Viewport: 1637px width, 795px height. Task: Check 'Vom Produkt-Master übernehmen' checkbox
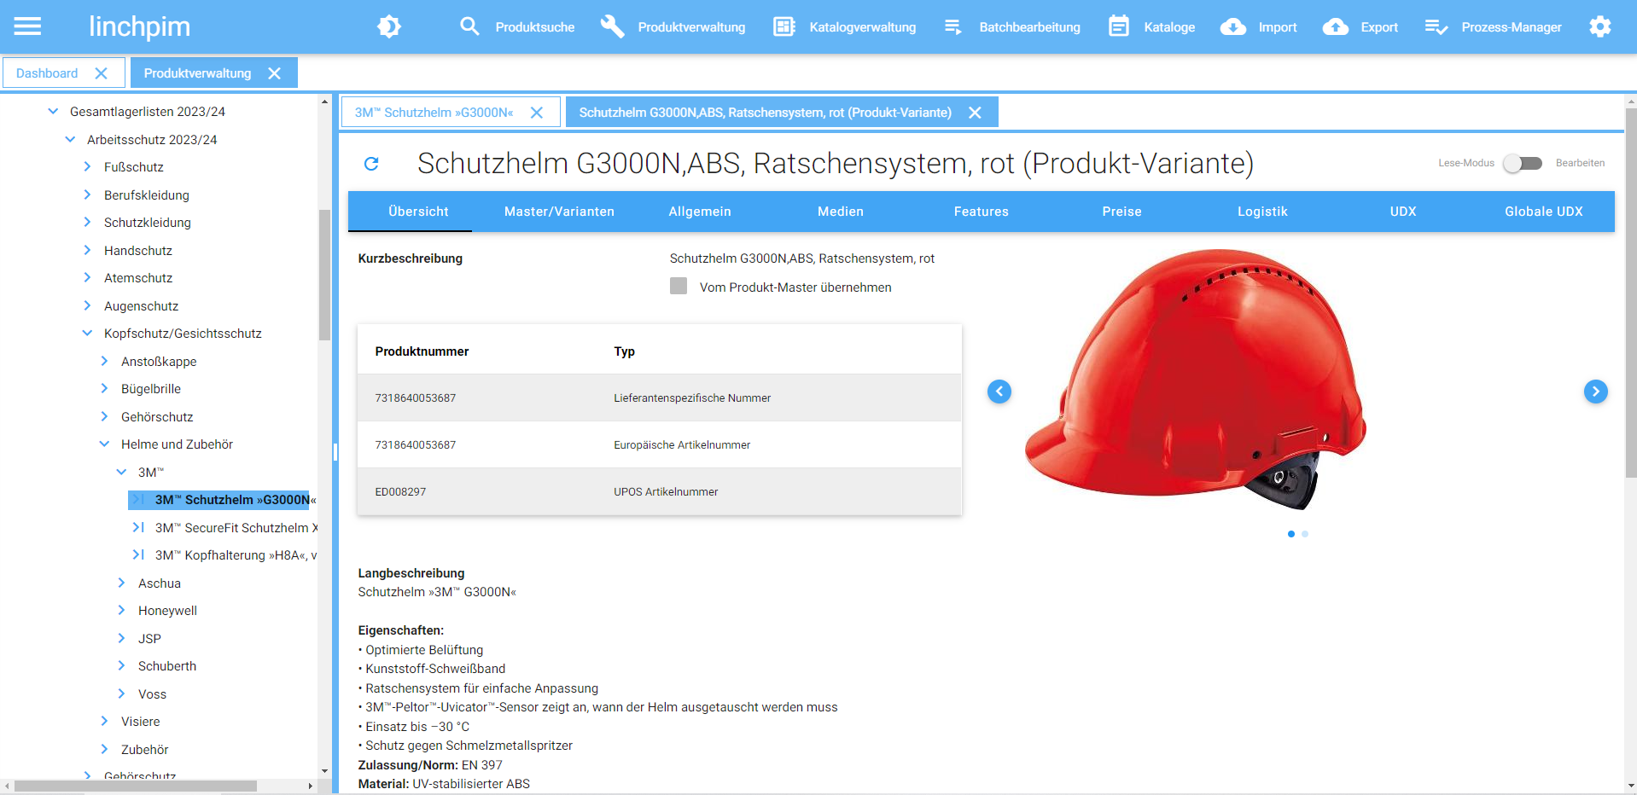[679, 287]
